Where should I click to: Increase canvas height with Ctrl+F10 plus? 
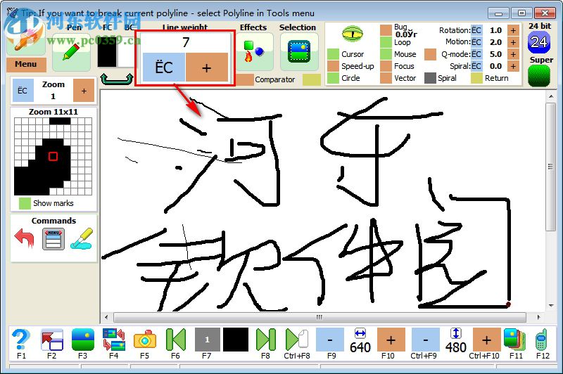point(486,340)
